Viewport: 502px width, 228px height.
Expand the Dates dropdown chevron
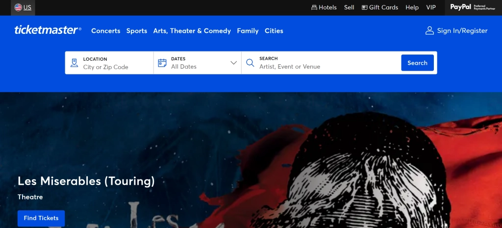pyautogui.click(x=233, y=63)
